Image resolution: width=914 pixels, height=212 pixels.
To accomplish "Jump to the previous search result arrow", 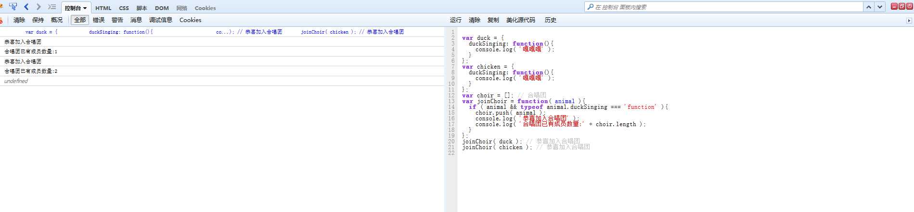I will [x=869, y=7].
